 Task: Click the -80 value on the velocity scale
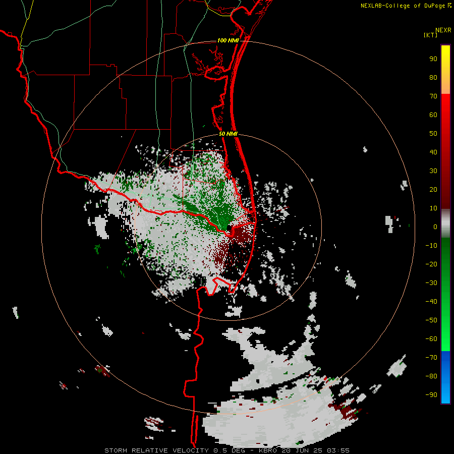[x=431, y=376]
